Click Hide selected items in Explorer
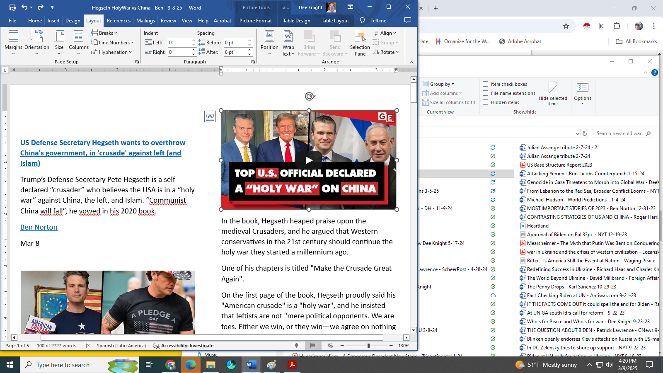The height and width of the screenshot is (373, 663). click(553, 94)
